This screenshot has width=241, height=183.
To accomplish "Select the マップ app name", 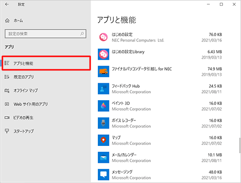I will tap(116, 138).
